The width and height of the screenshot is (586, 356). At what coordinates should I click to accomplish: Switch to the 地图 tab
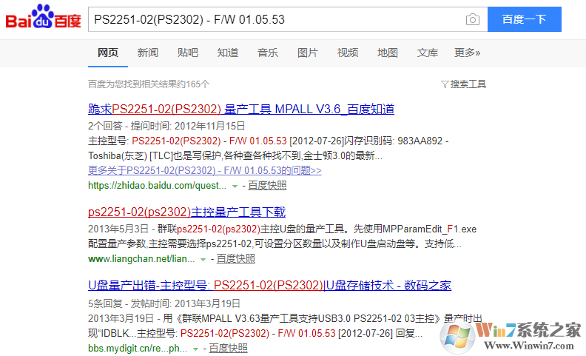point(388,53)
